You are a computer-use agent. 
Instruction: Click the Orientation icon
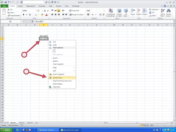tap(64, 11)
